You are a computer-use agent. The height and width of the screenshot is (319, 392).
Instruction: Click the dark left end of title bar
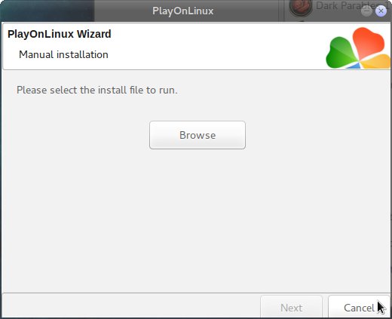point(47,11)
